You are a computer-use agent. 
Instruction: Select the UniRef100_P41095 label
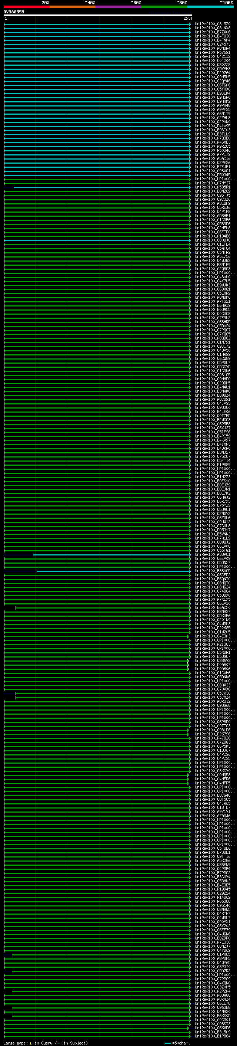212,126
